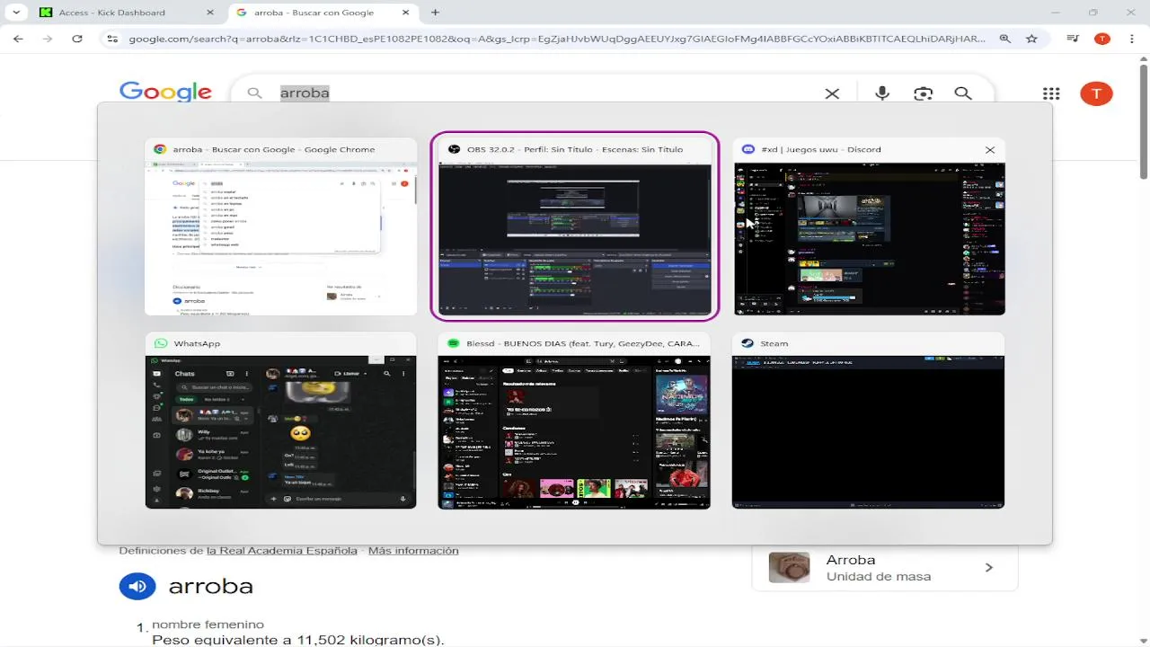This screenshot has width=1150, height=647.
Task: Close the Discord window in switcher
Action: click(990, 150)
